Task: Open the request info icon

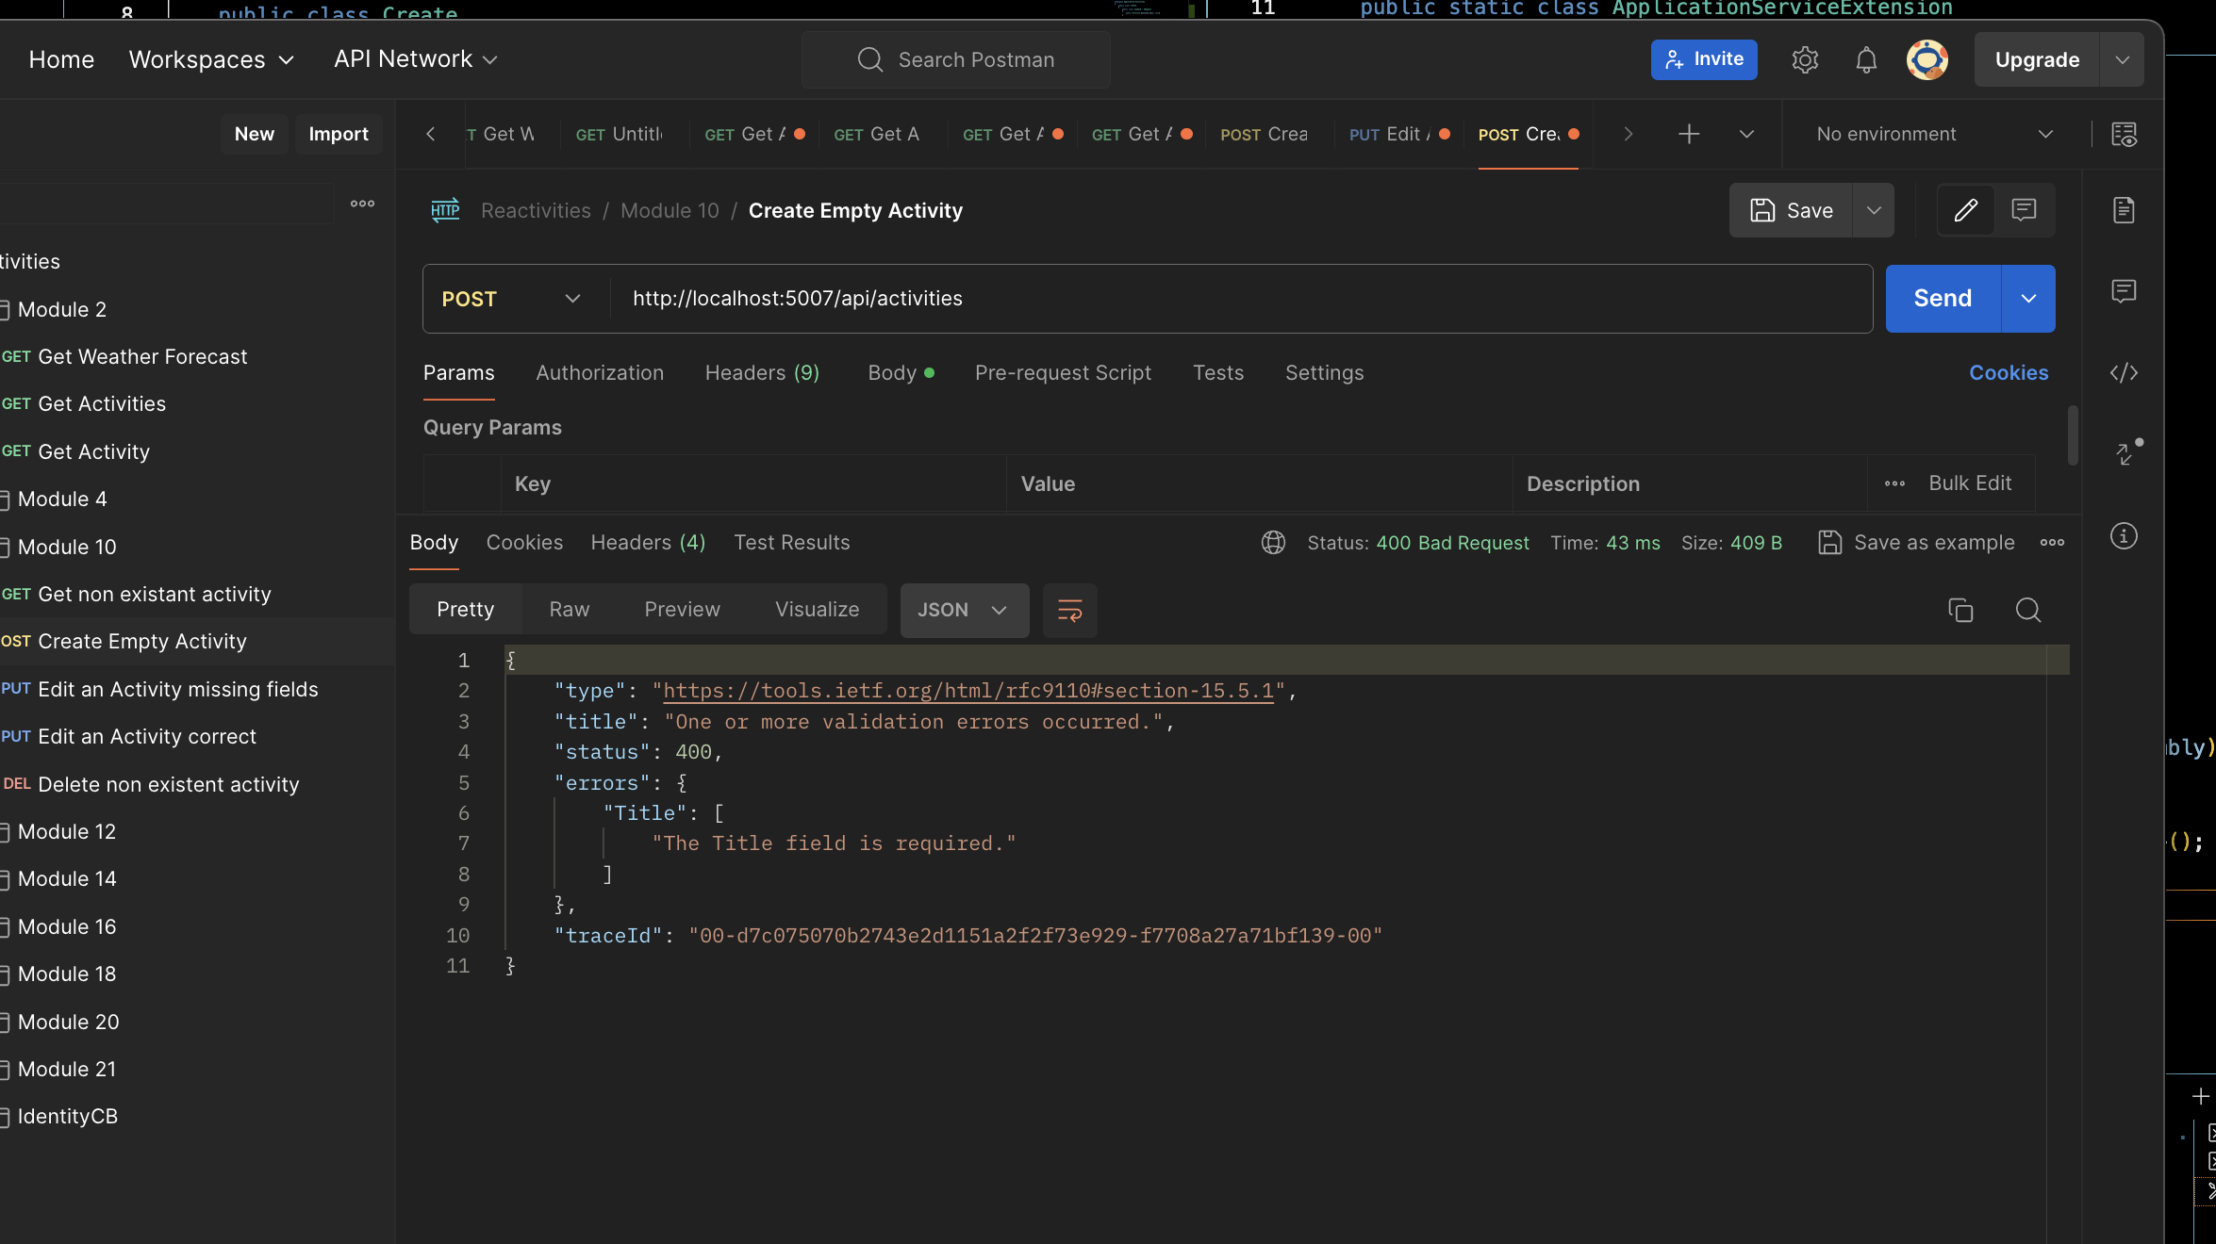Action: coord(2124,537)
